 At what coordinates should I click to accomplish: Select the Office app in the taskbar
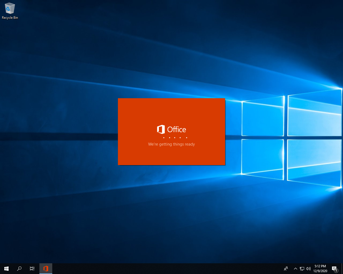tap(46, 269)
